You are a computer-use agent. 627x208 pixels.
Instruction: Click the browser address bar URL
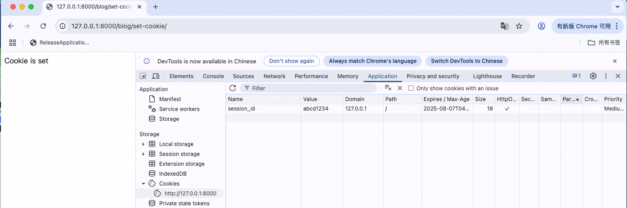click(119, 26)
